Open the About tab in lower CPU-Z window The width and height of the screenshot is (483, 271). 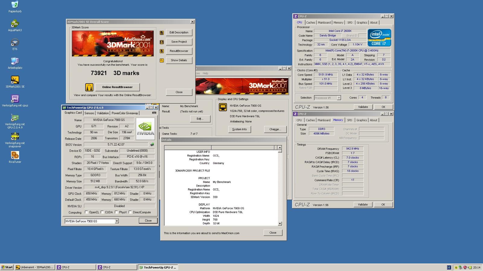click(x=373, y=120)
